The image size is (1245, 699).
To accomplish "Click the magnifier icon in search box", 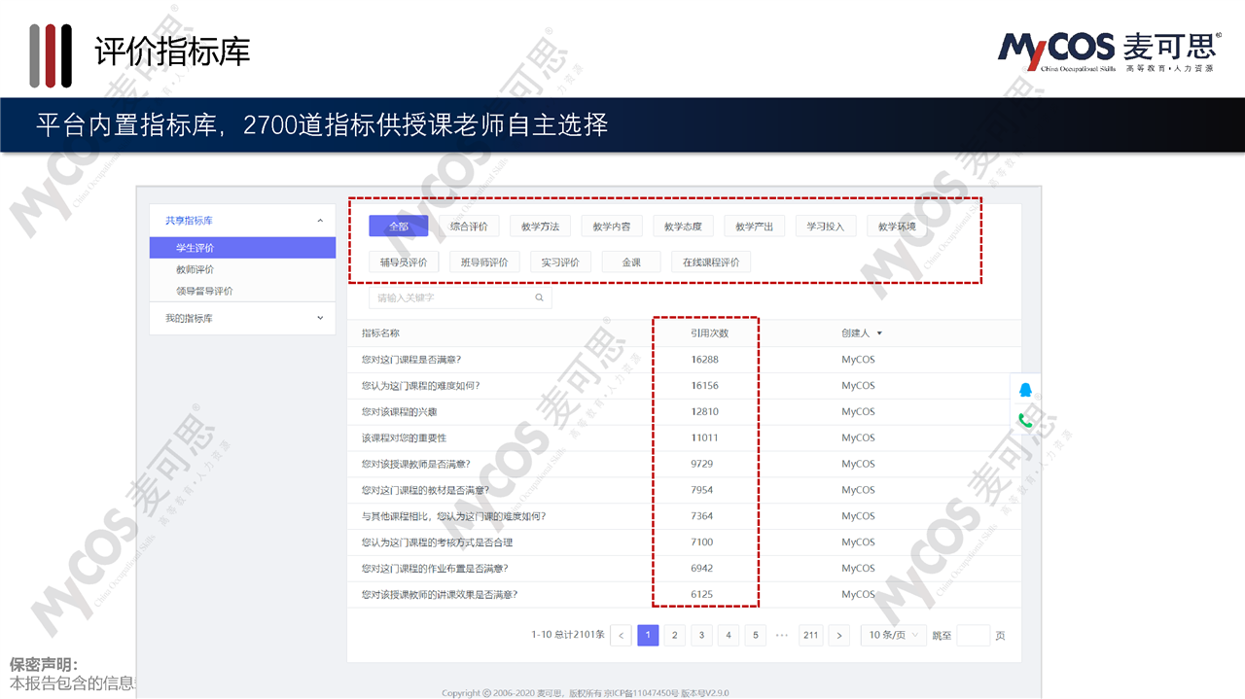I will pyautogui.click(x=540, y=297).
